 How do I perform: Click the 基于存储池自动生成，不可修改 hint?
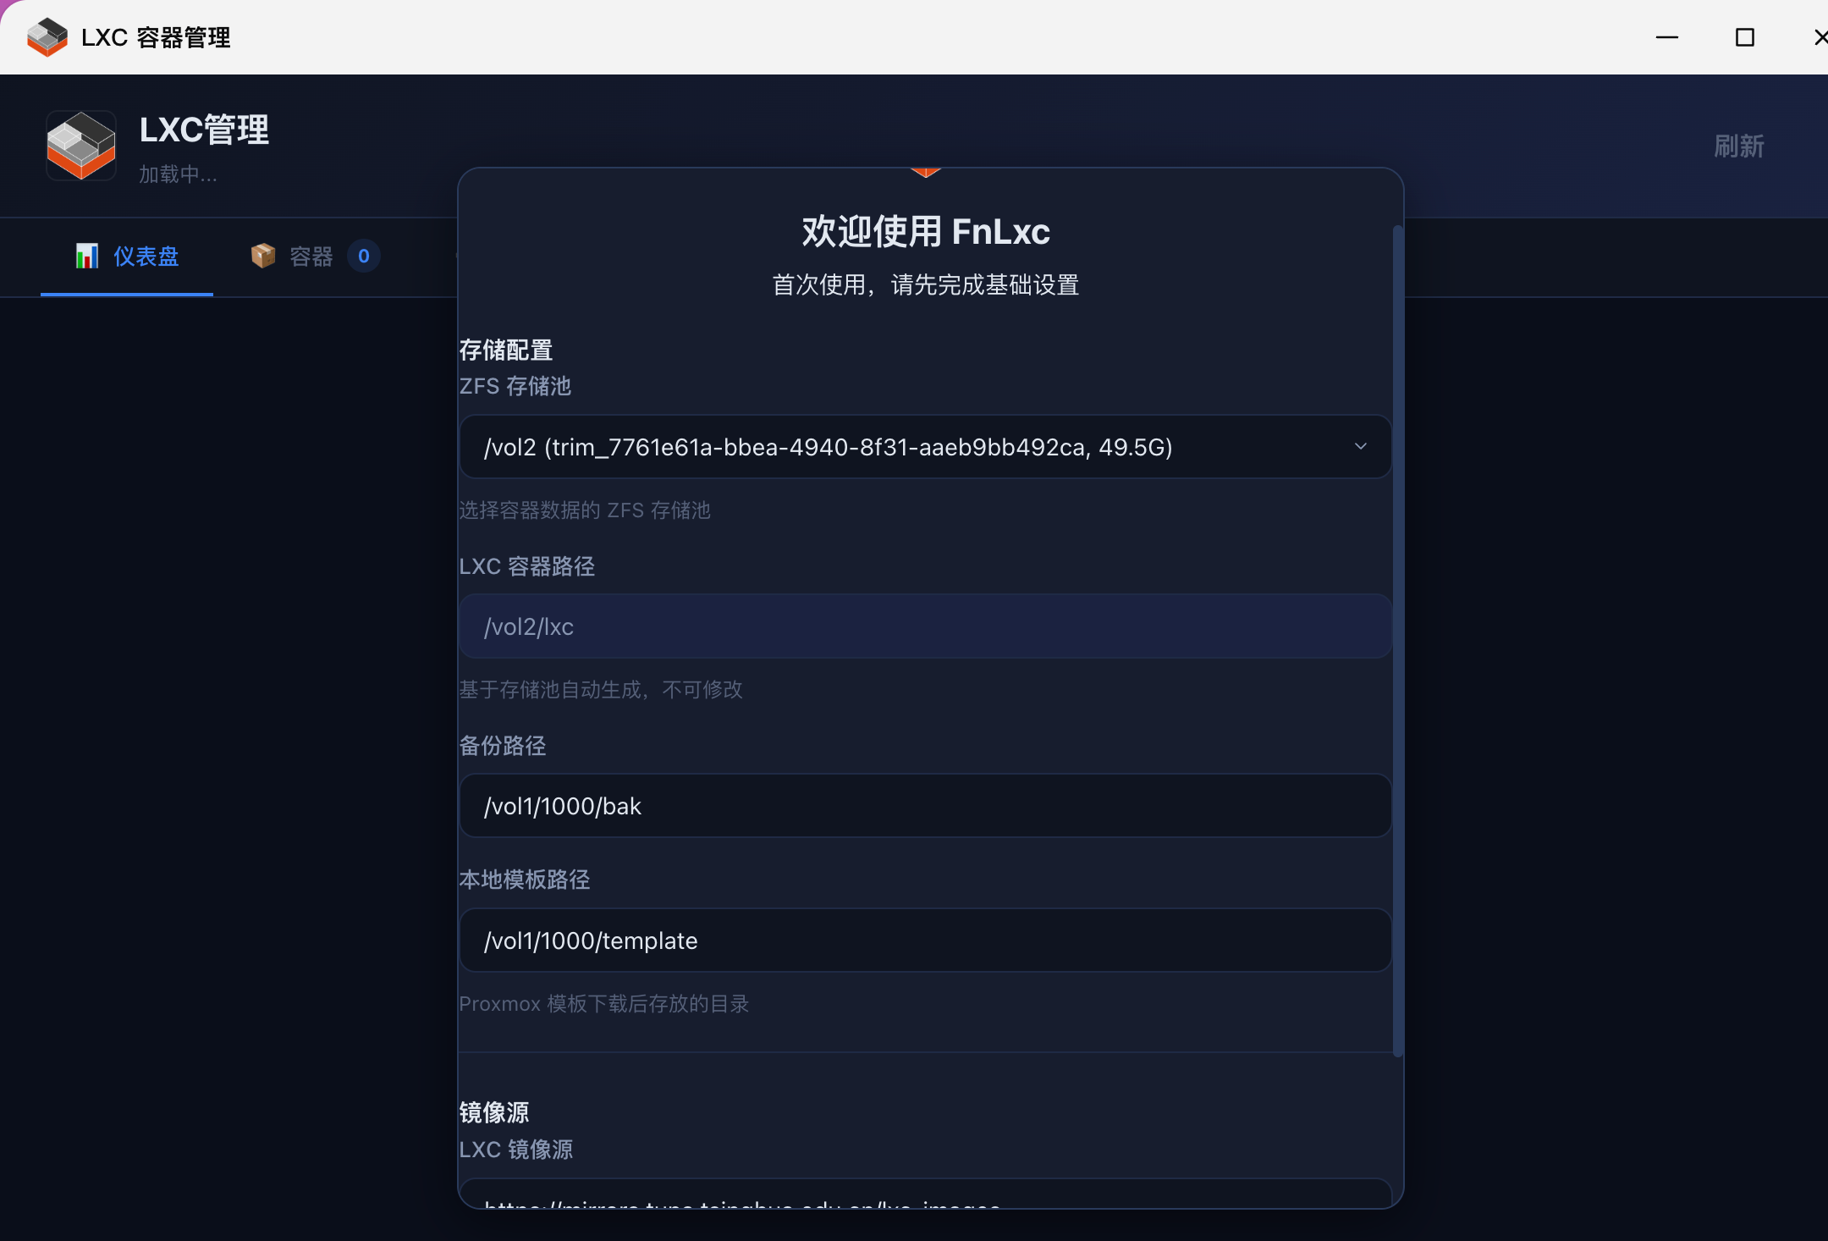601,690
